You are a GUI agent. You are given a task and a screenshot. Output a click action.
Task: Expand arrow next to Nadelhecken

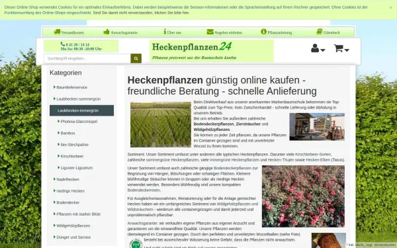click(x=54, y=179)
